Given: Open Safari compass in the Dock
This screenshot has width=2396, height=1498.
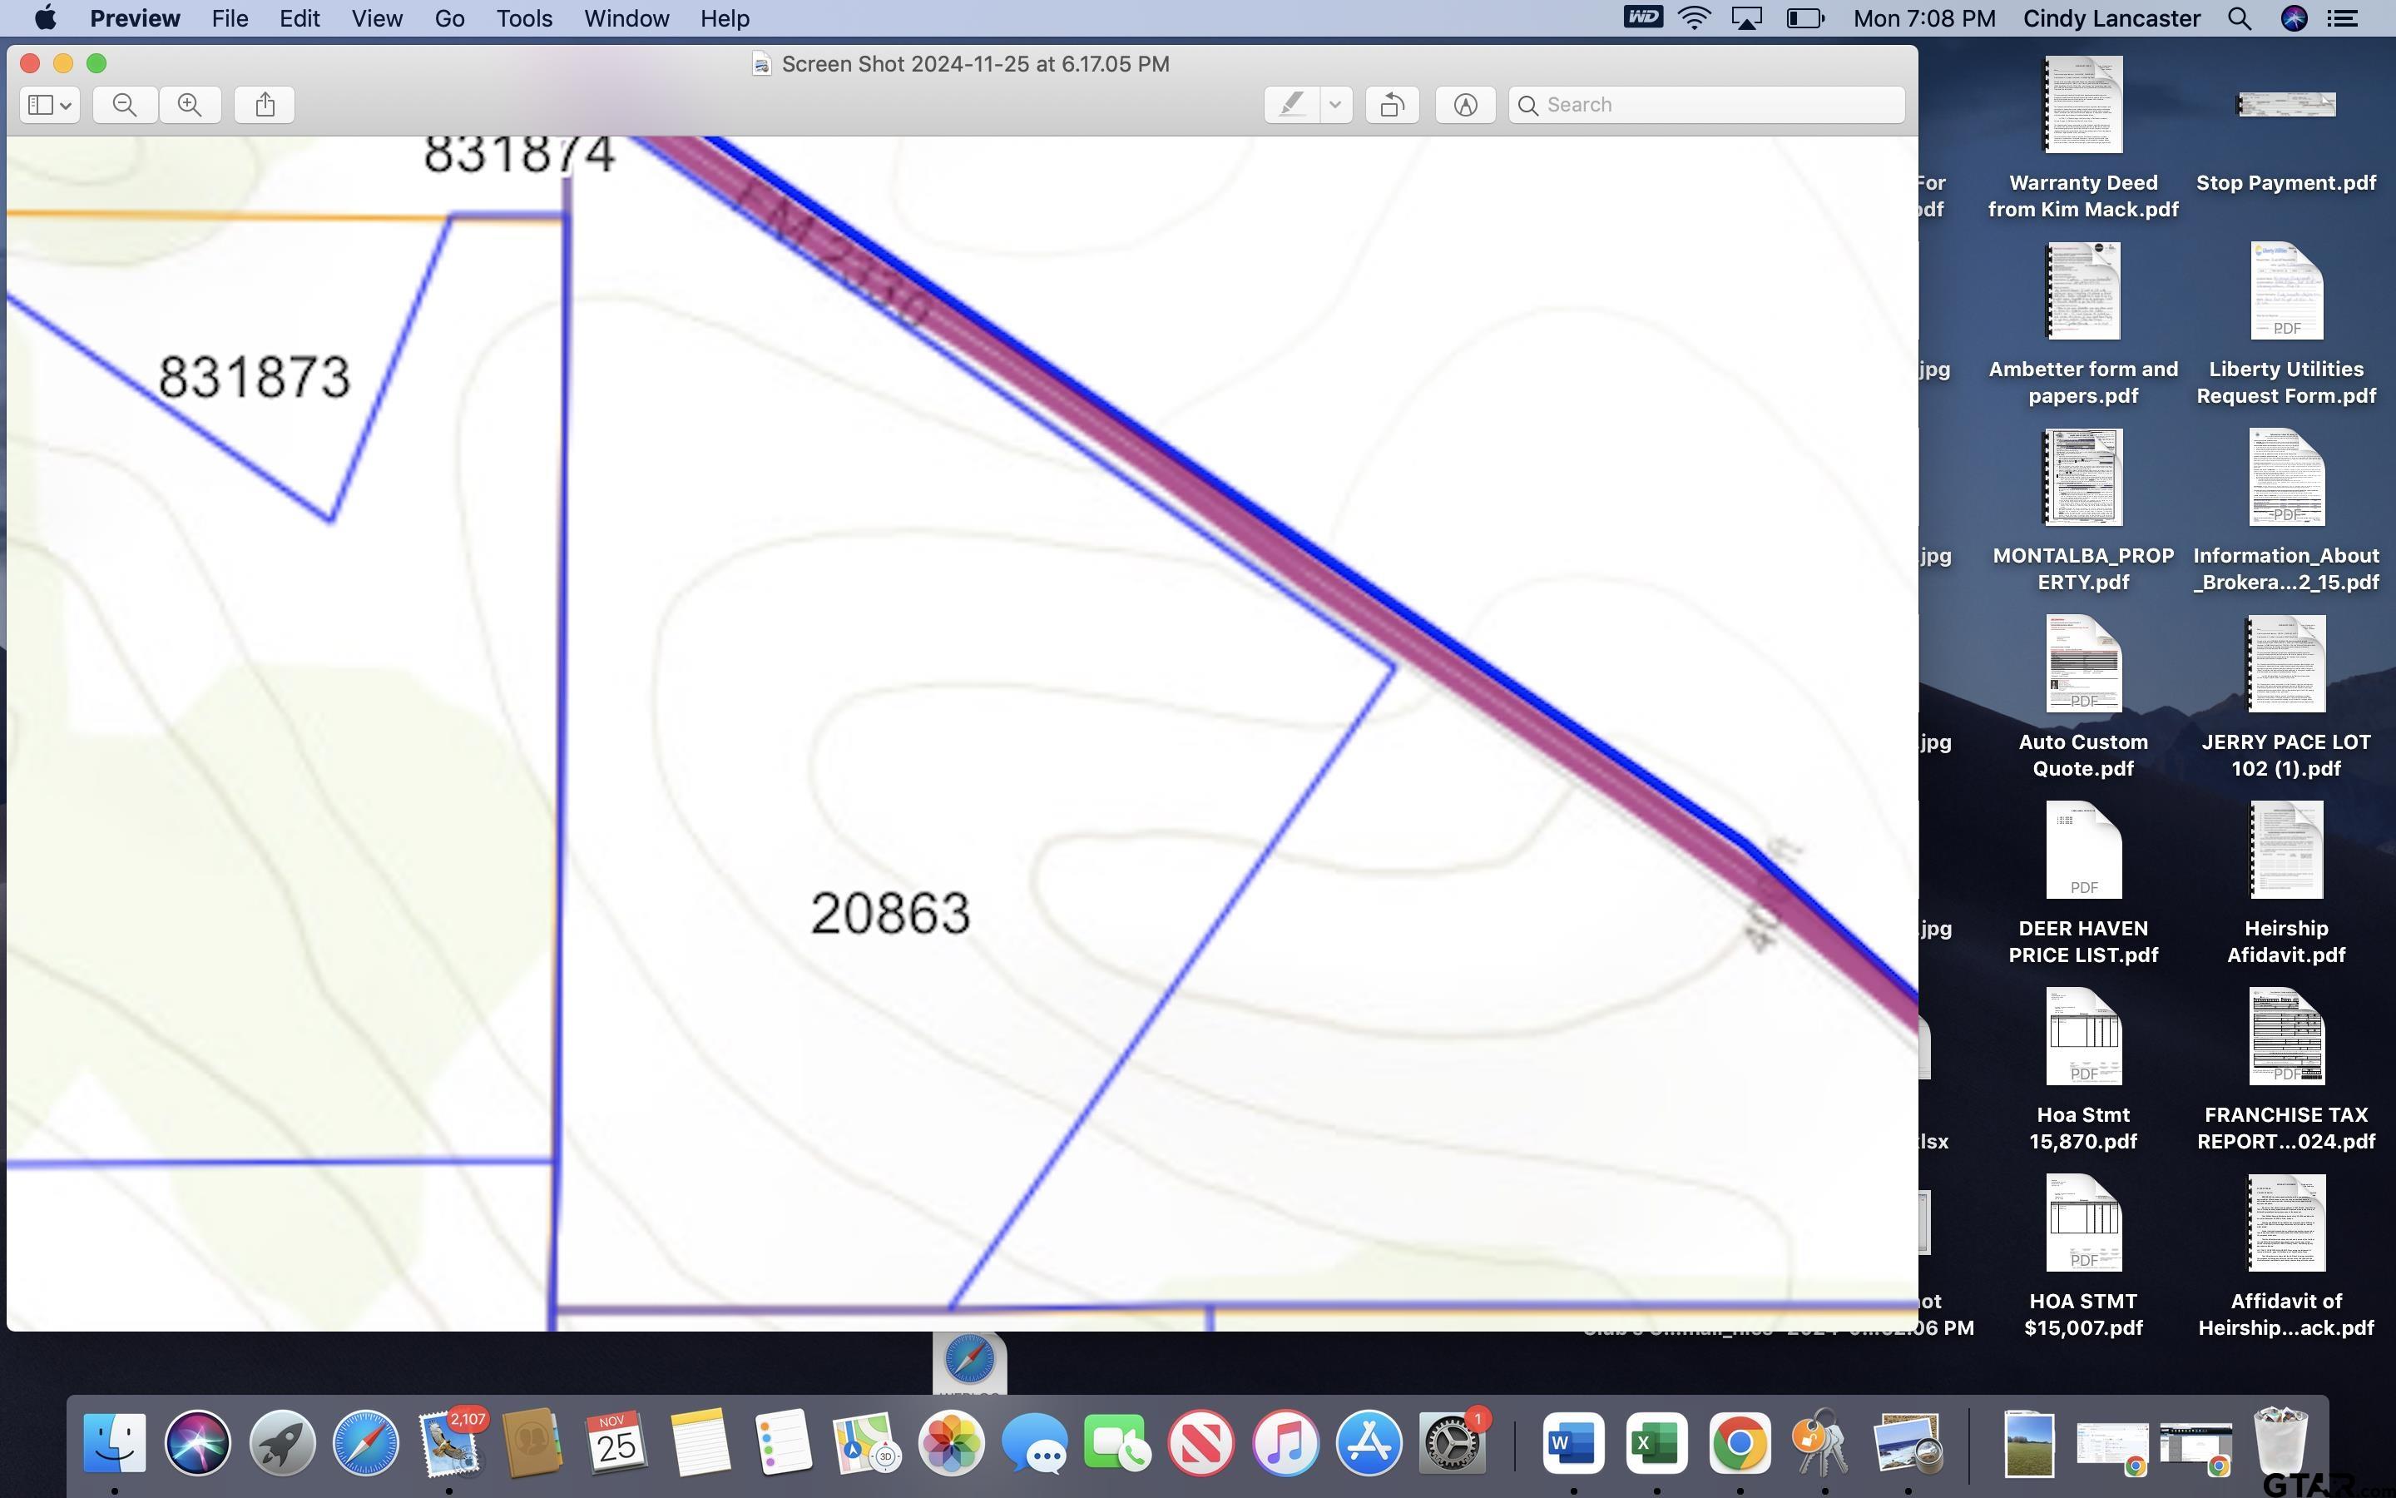Looking at the screenshot, I should 365,1442.
